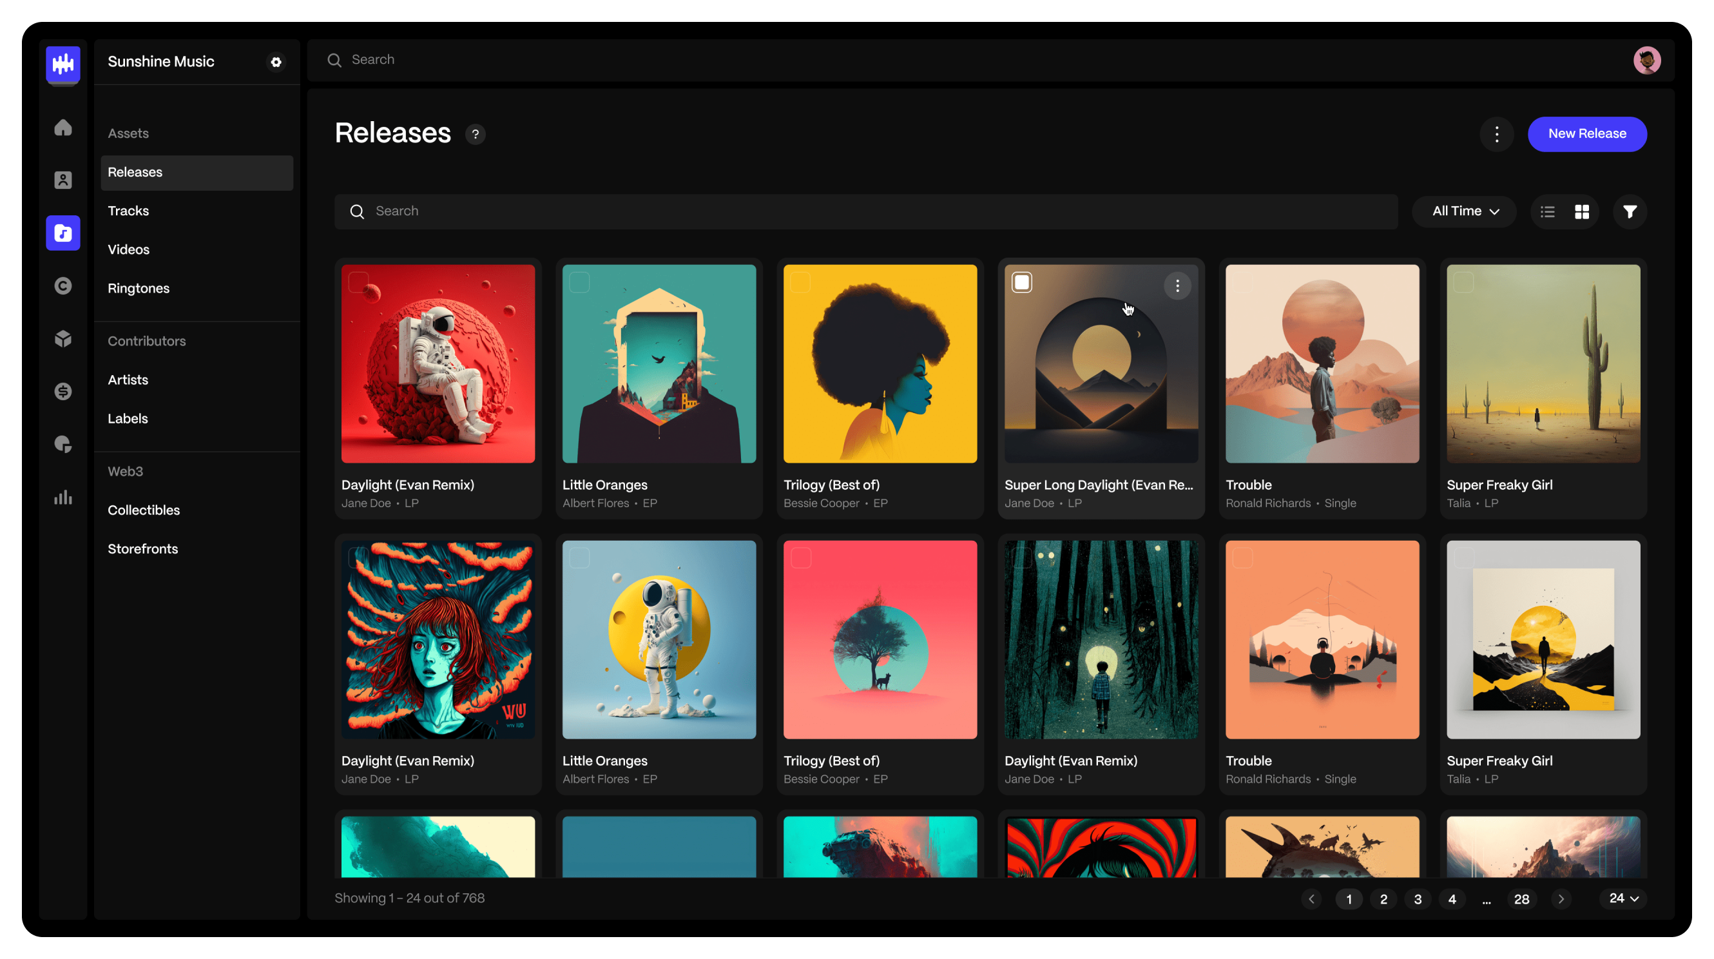
Task: Open the dollar earnings icon in rail
Action: tap(63, 391)
